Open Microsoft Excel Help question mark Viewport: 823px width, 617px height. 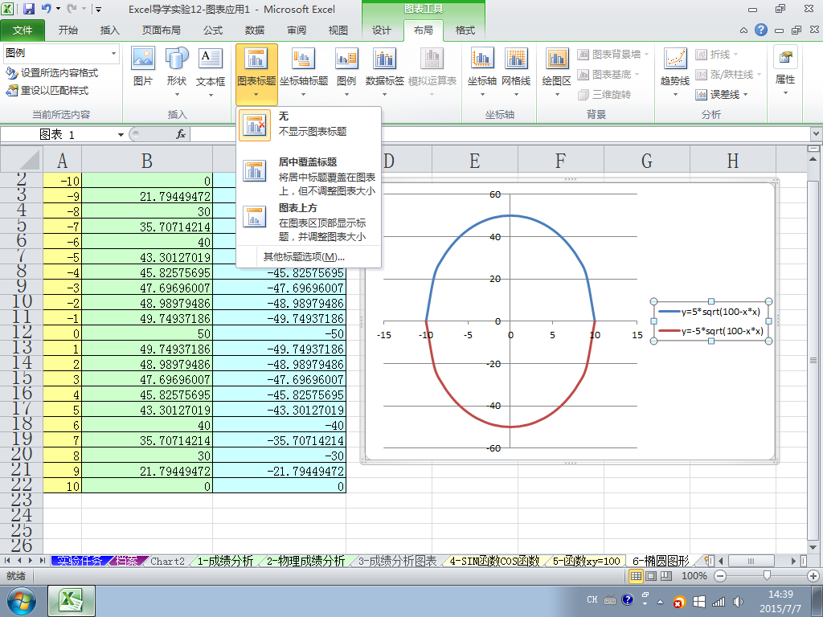coord(761,30)
